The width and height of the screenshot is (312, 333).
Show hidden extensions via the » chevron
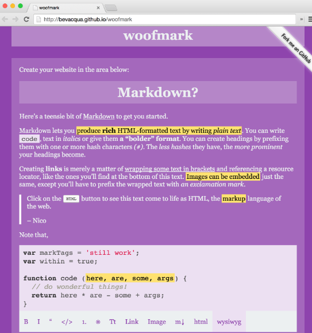[x=301, y=19]
